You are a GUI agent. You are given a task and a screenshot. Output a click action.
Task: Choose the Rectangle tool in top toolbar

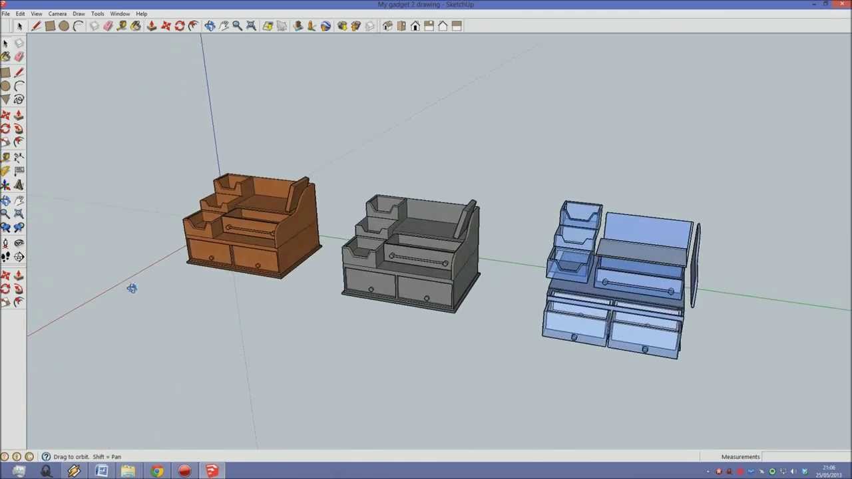(x=50, y=26)
